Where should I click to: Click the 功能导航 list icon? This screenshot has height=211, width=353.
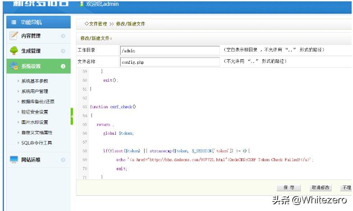[x=14, y=22]
